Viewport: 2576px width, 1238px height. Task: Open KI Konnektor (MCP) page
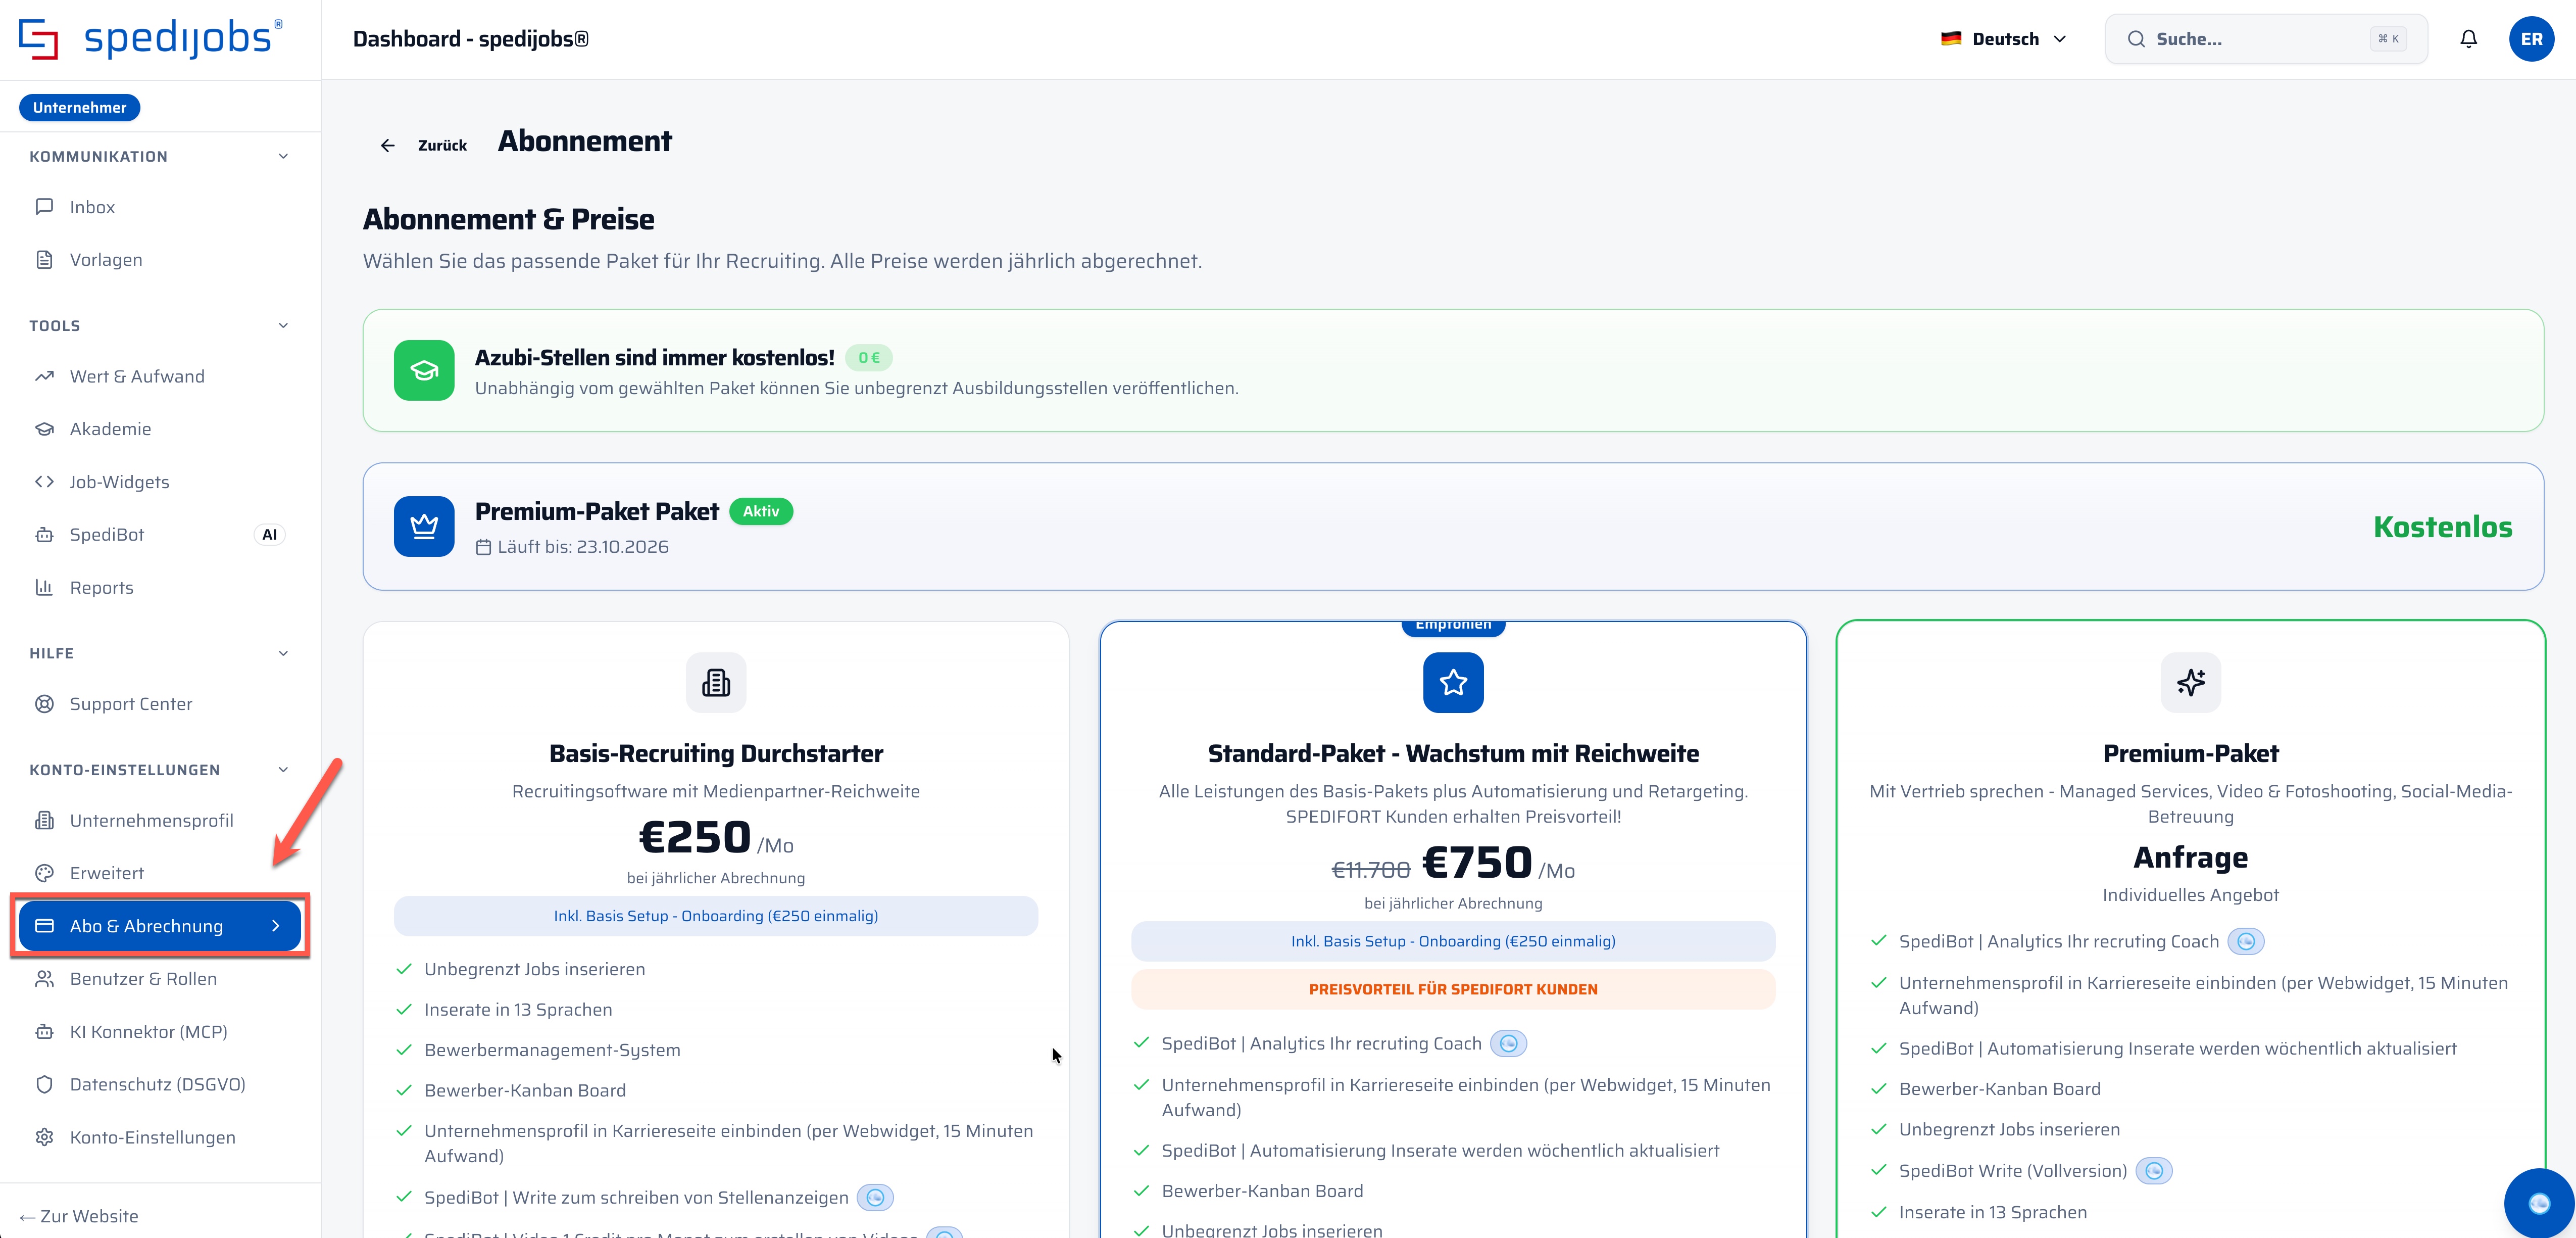click(160, 1032)
